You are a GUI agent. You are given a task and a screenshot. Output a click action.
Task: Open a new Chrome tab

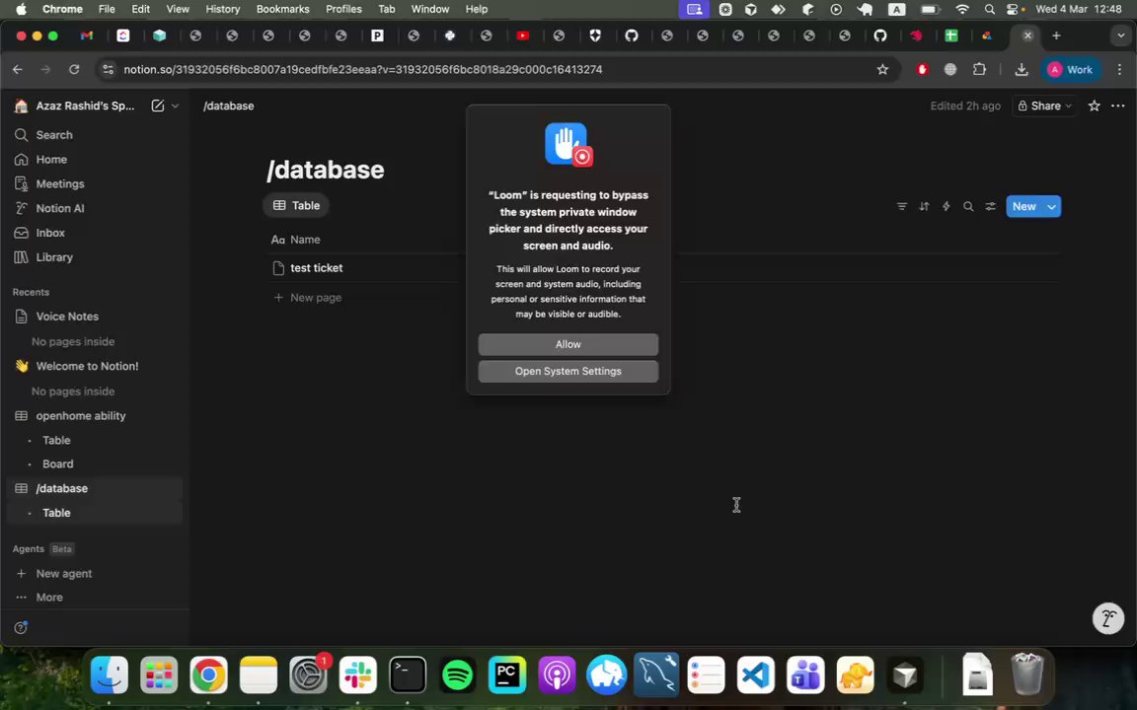click(1056, 35)
